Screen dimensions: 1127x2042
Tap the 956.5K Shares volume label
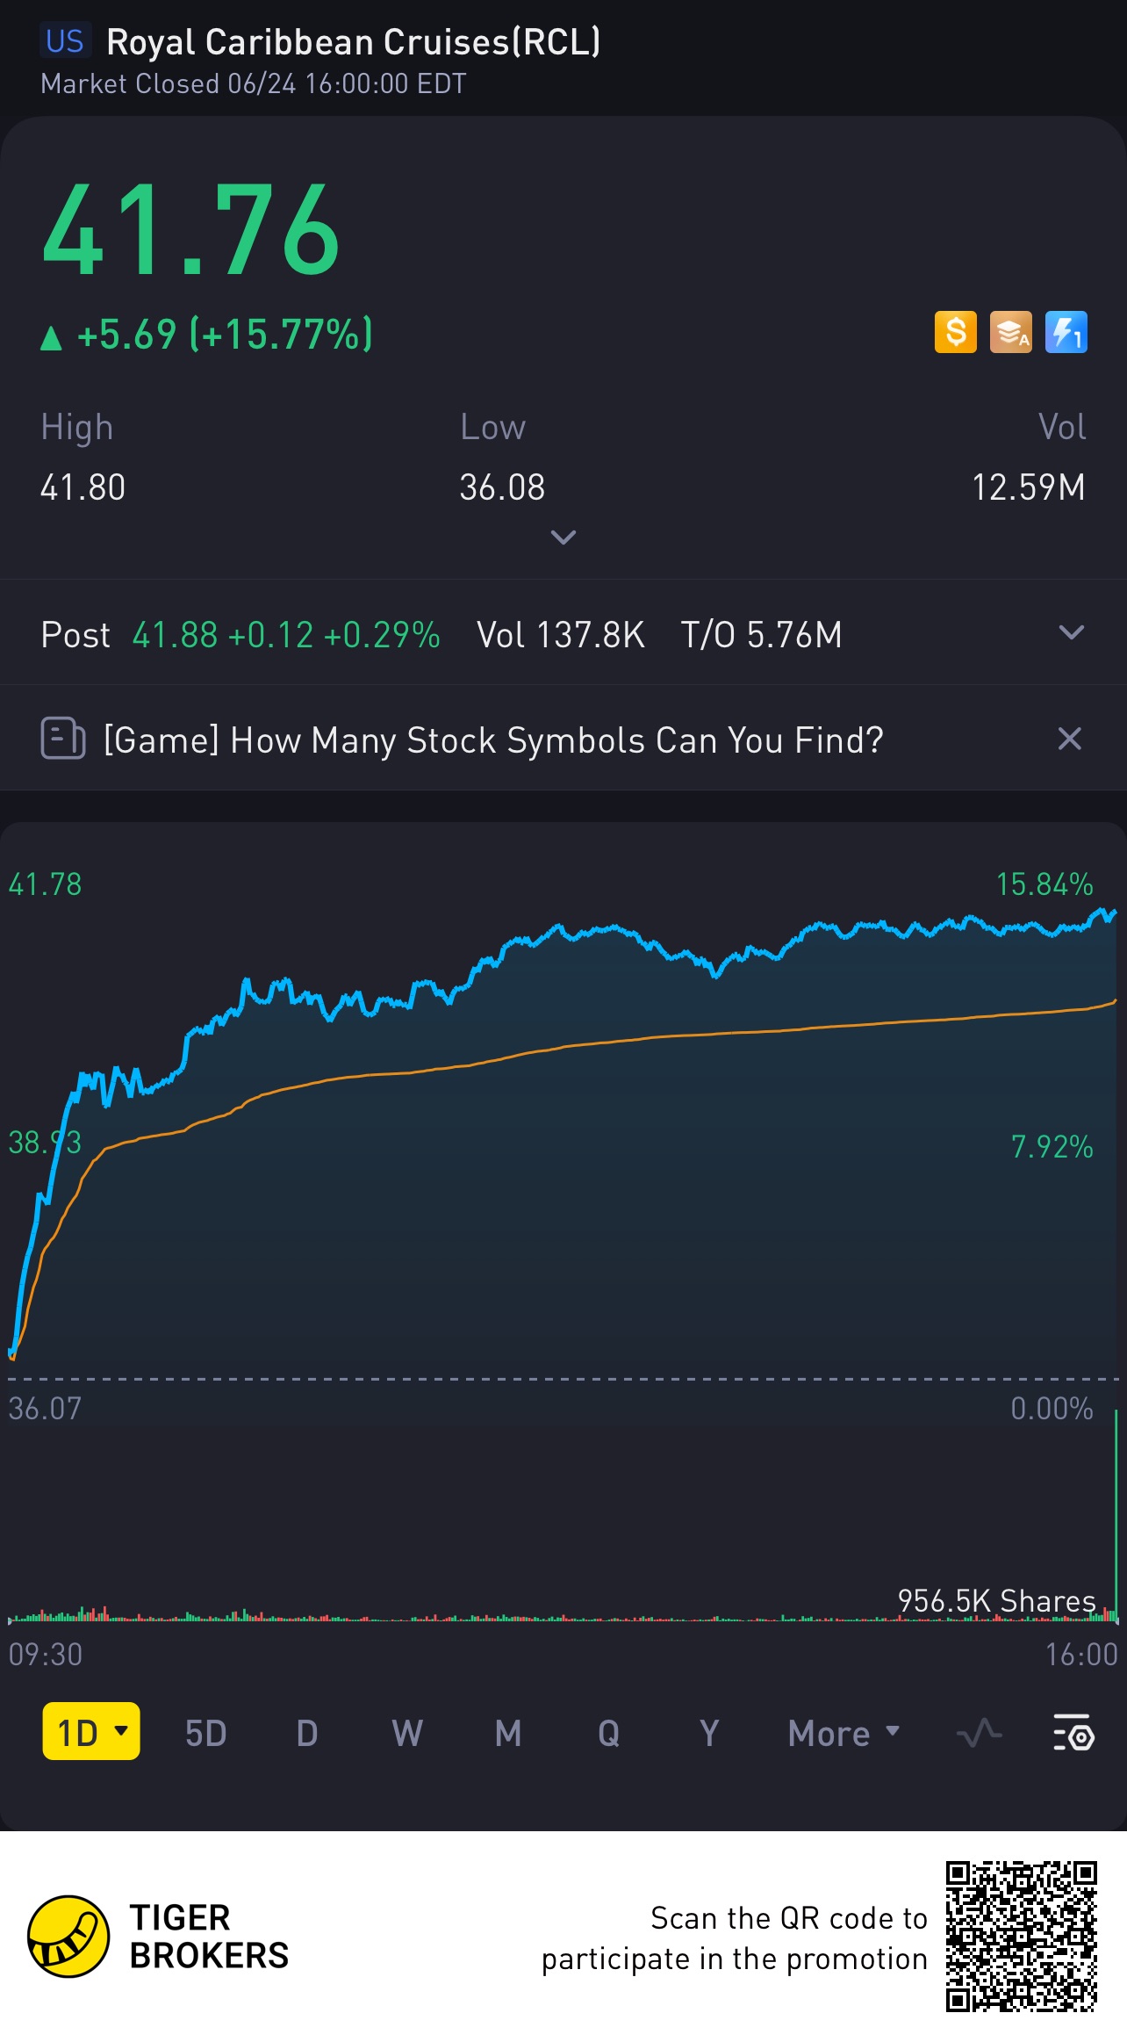[x=997, y=1600]
